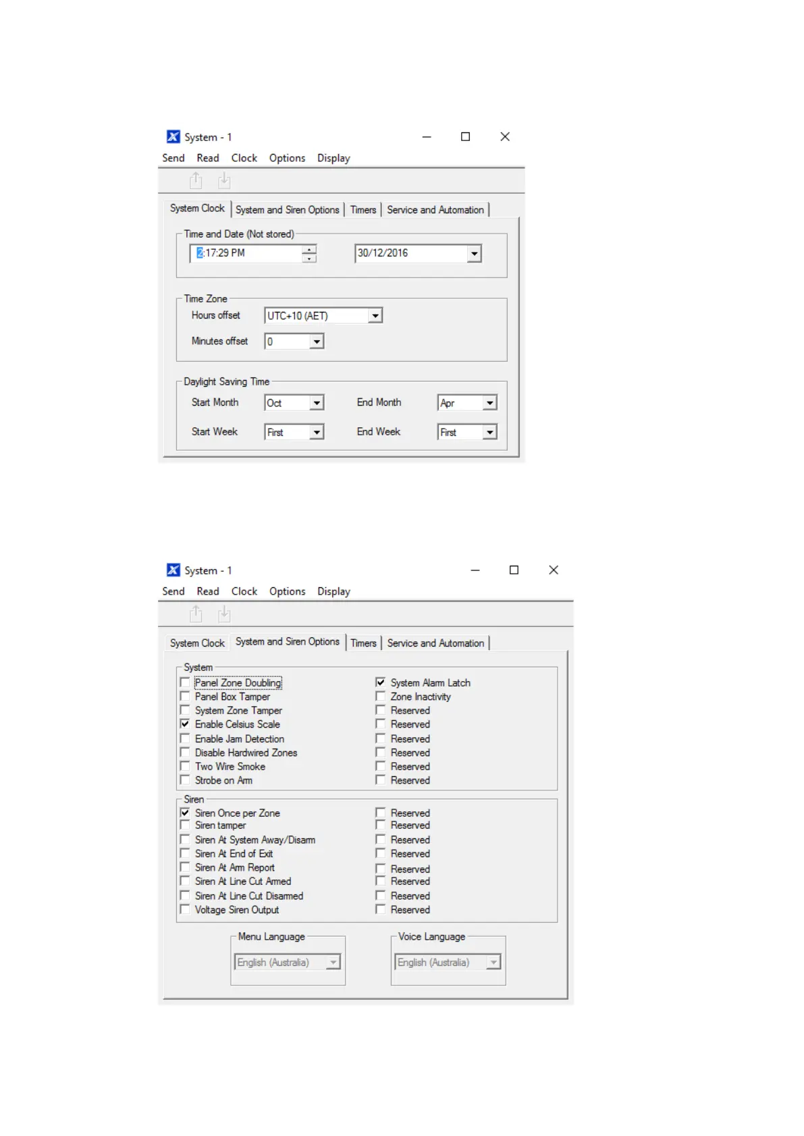Image resolution: width=804 pixels, height=1136 pixels.
Task: Open Options menu in top window
Action: pyautogui.click(x=288, y=158)
